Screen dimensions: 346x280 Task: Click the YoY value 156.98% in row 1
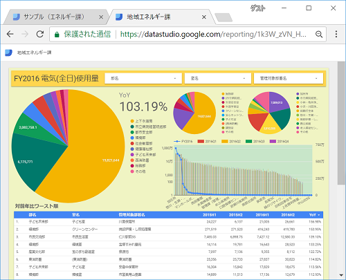click(x=315, y=222)
